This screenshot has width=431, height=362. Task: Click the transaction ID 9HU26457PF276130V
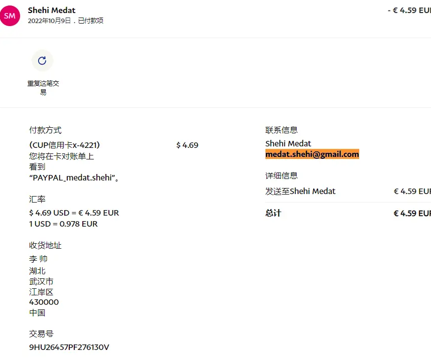pos(69,347)
